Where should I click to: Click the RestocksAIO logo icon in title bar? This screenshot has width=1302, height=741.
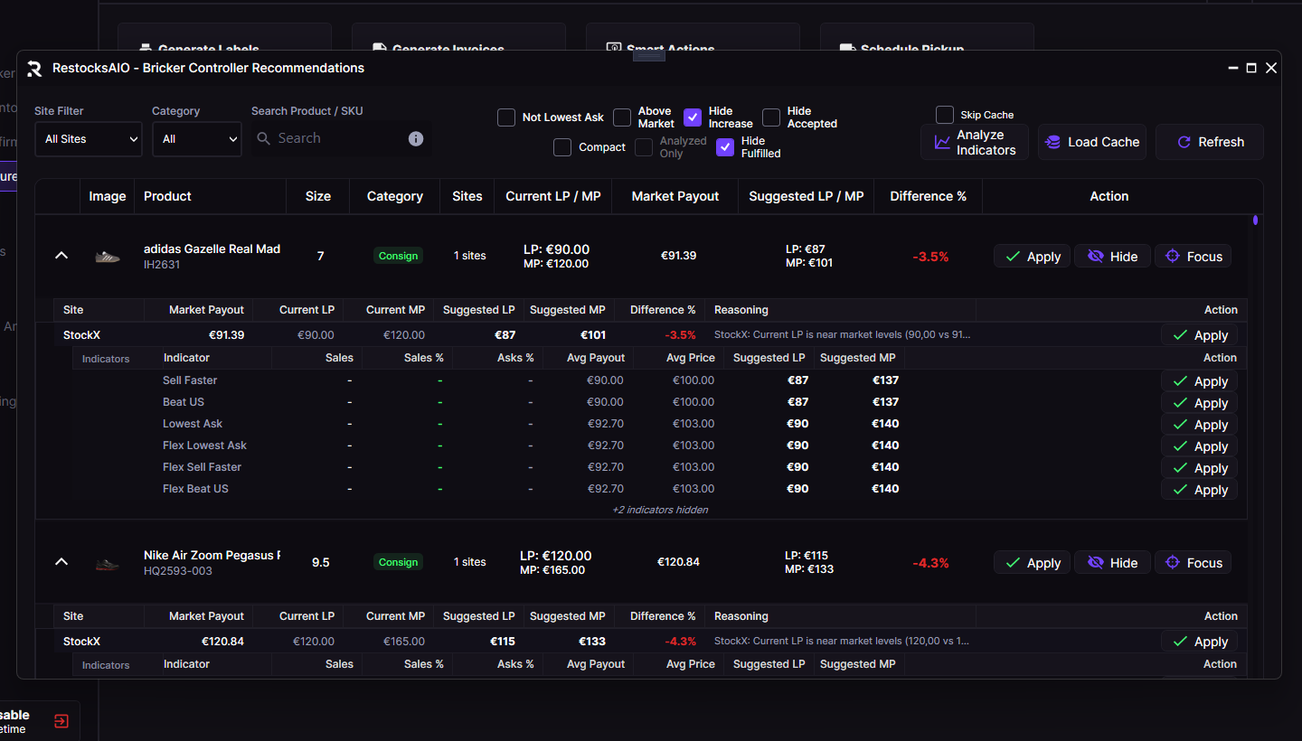tap(34, 69)
